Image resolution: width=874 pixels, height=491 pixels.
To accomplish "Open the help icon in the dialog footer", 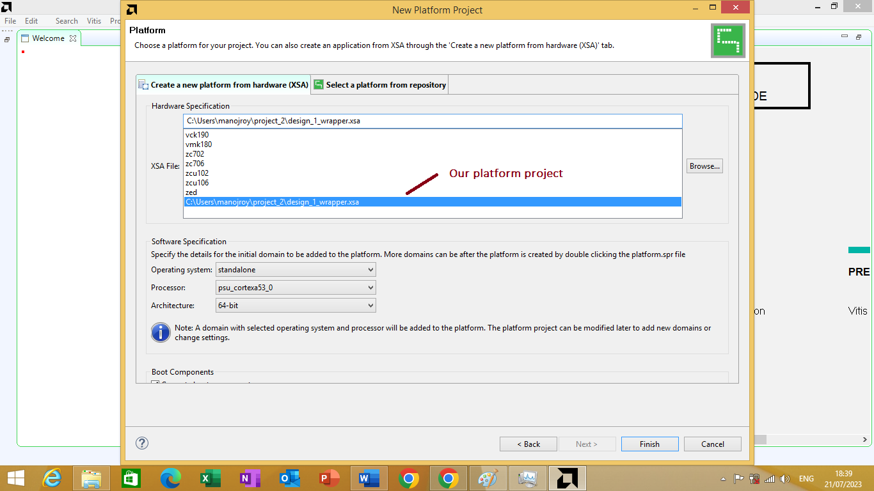I will tap(142, 443).
